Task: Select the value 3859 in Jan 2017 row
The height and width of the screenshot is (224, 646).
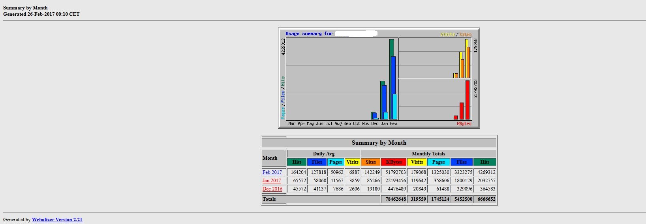Action: [x=354, y=181]
